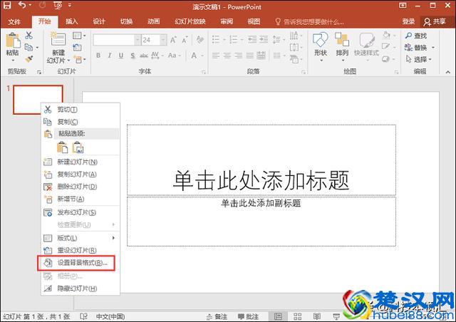Expand the Layout (版式) submenu arrow
Image resolution: width=456 pixels, height=322 pixels.
click(113, 238)
